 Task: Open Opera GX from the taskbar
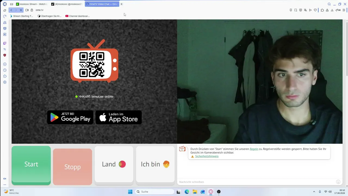[211, 192]
